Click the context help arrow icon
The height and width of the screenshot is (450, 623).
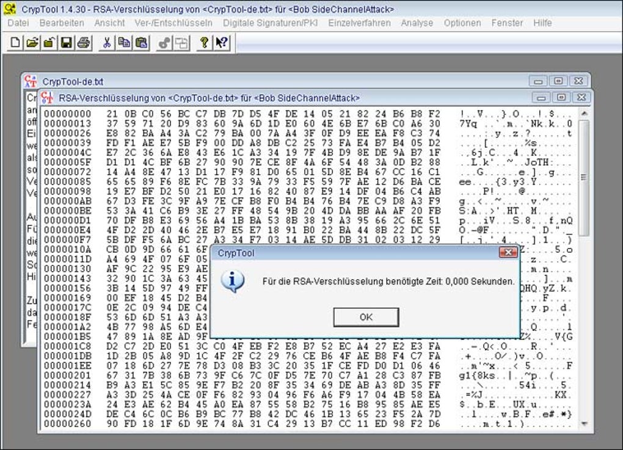(x=222, y=43)
